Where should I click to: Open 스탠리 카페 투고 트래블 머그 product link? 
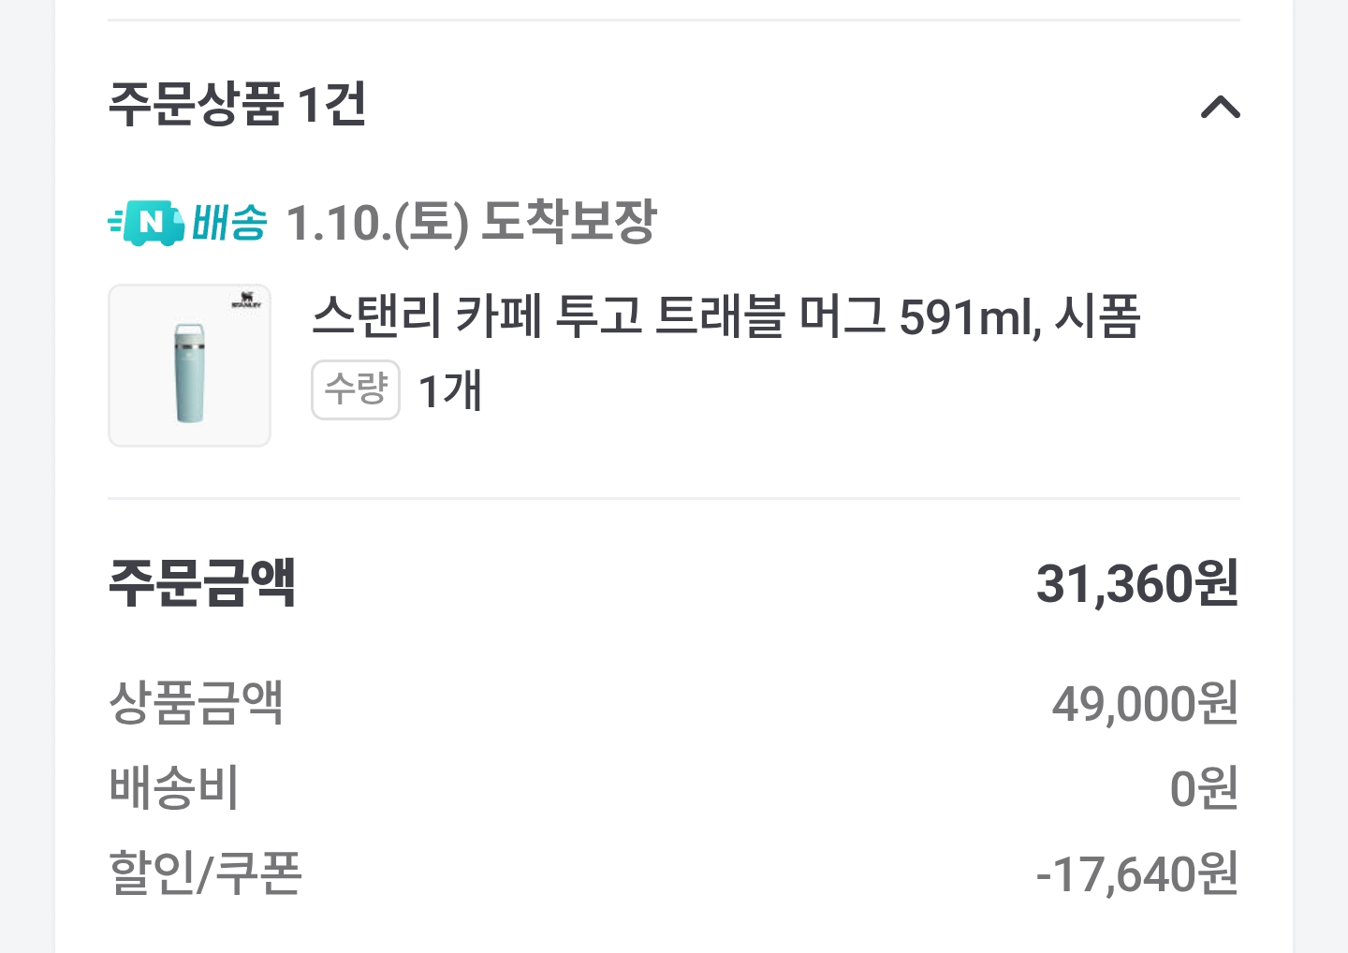(599, 315)
